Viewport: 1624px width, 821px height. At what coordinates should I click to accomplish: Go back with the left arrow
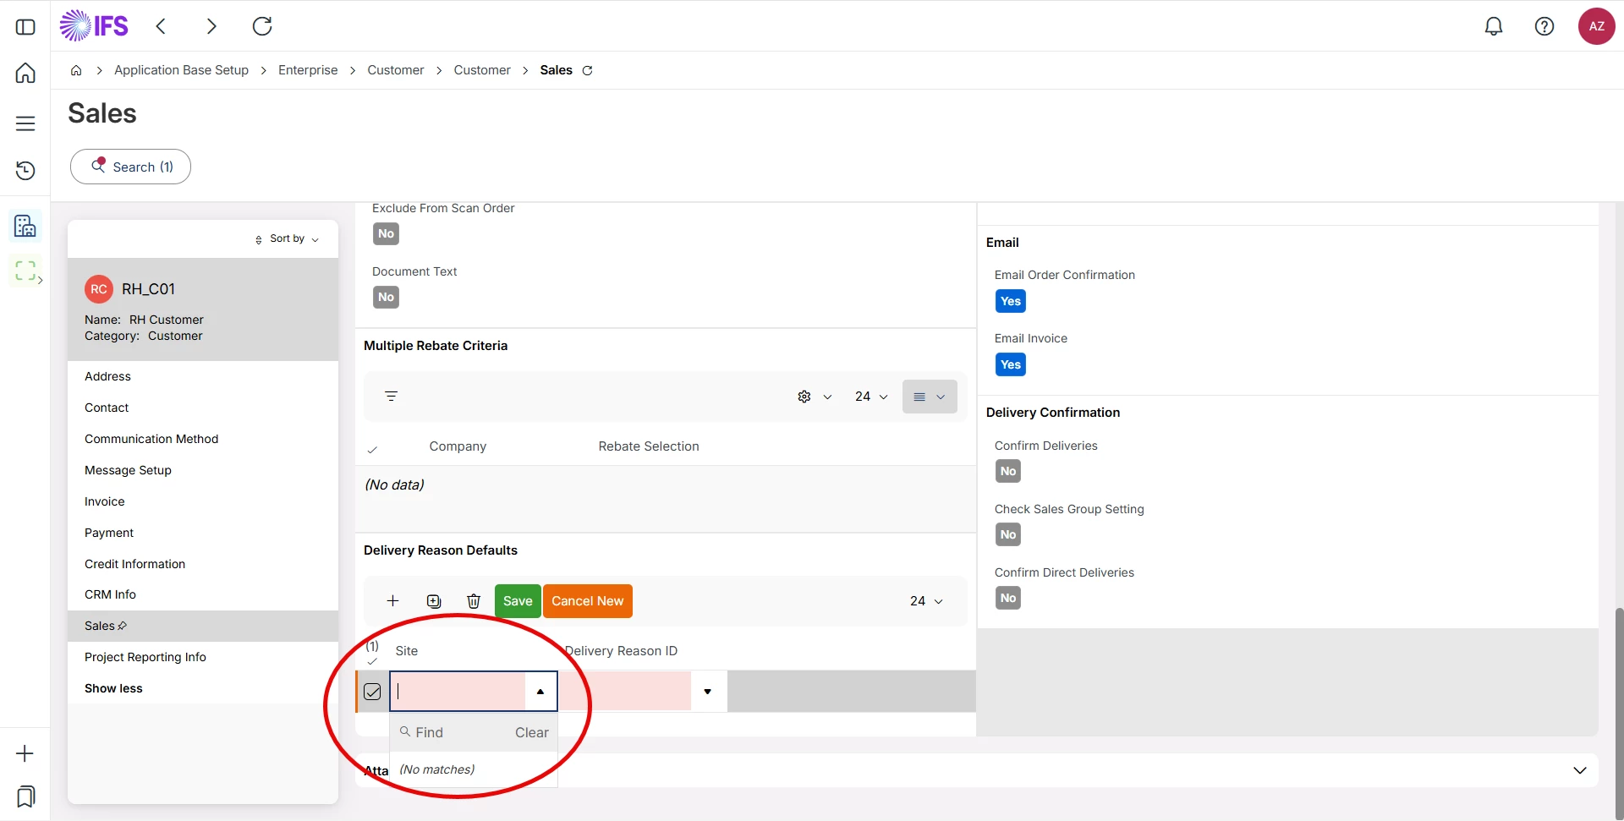point(161,26)
